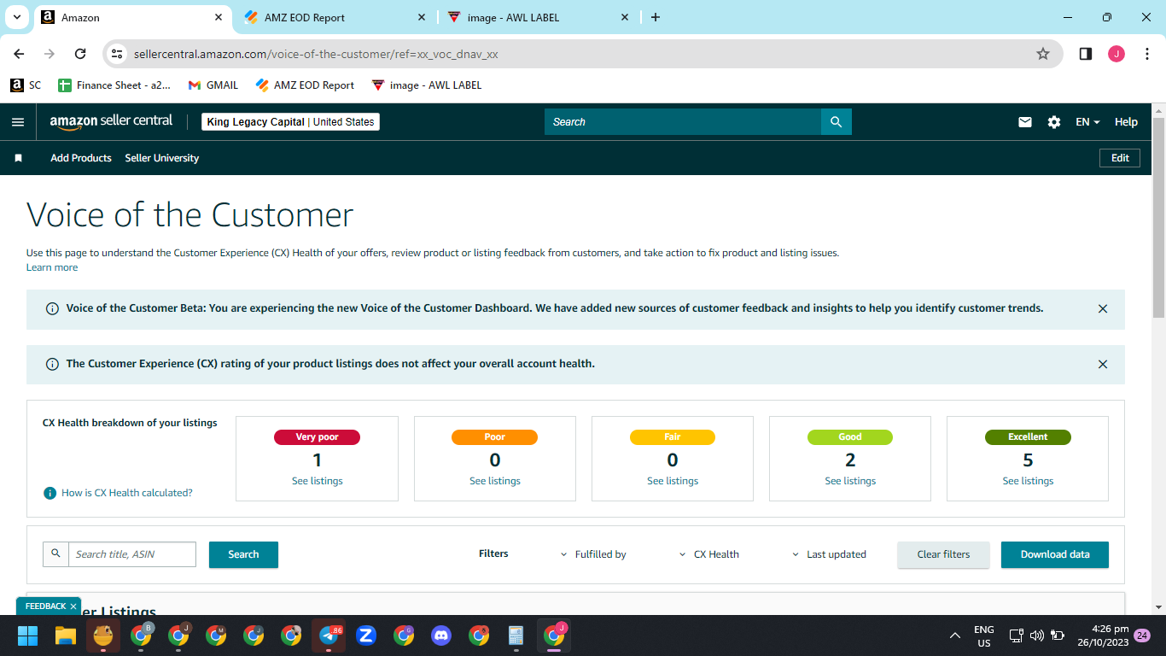Dismiss the CX rating account health banner
The image size is (1166, 656).
coord(1103,364)
